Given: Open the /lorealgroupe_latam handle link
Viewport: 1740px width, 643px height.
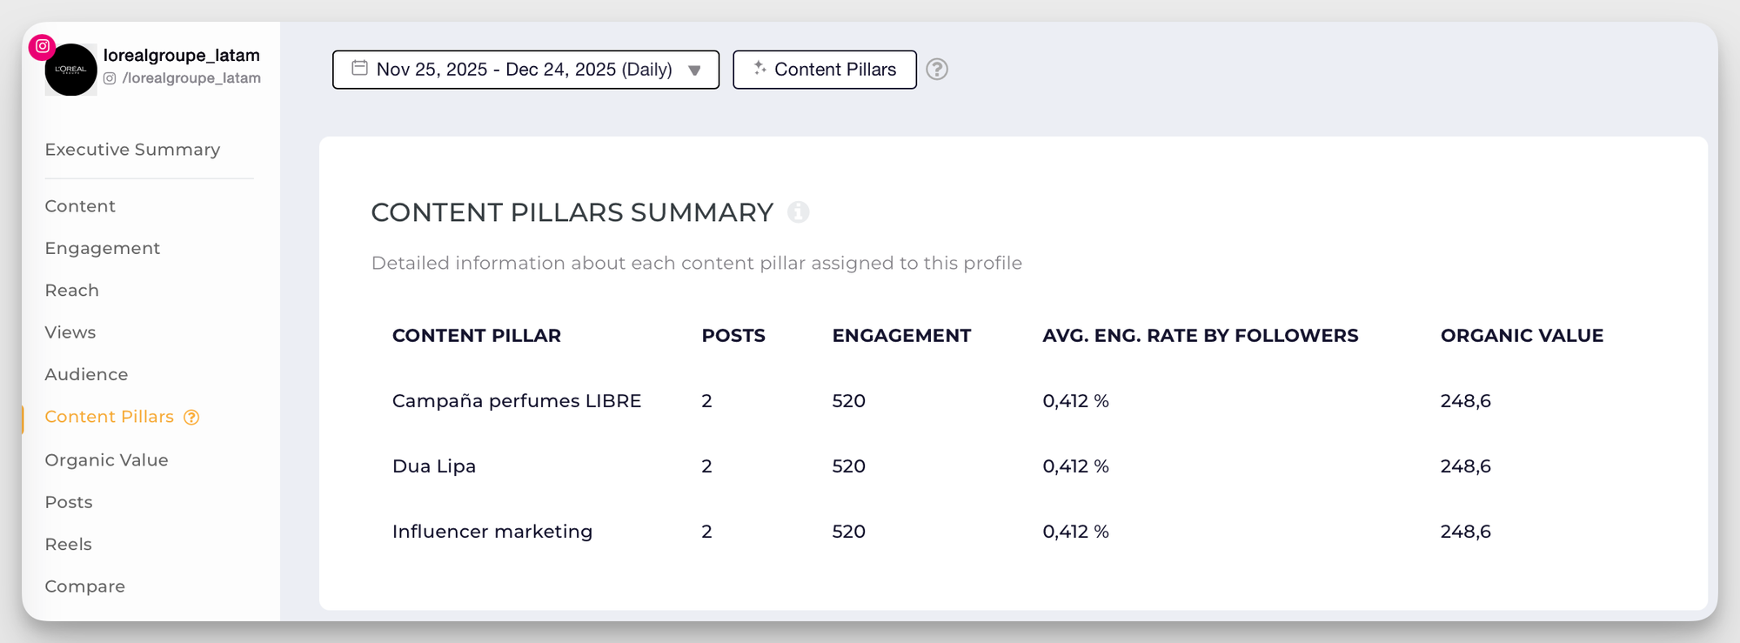Looking at the screenshot, I should 191,78.
